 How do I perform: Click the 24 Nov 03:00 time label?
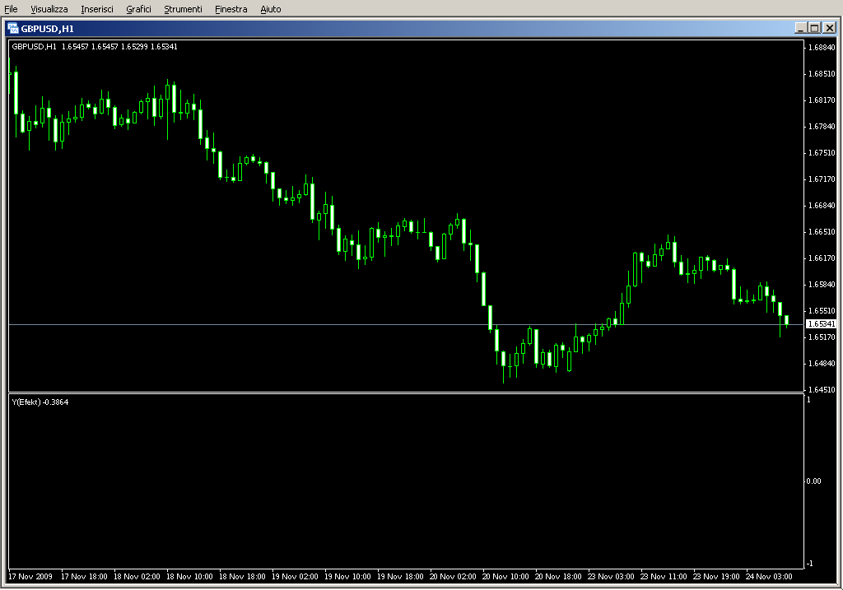pyautogui.click(x=769, y=577)
